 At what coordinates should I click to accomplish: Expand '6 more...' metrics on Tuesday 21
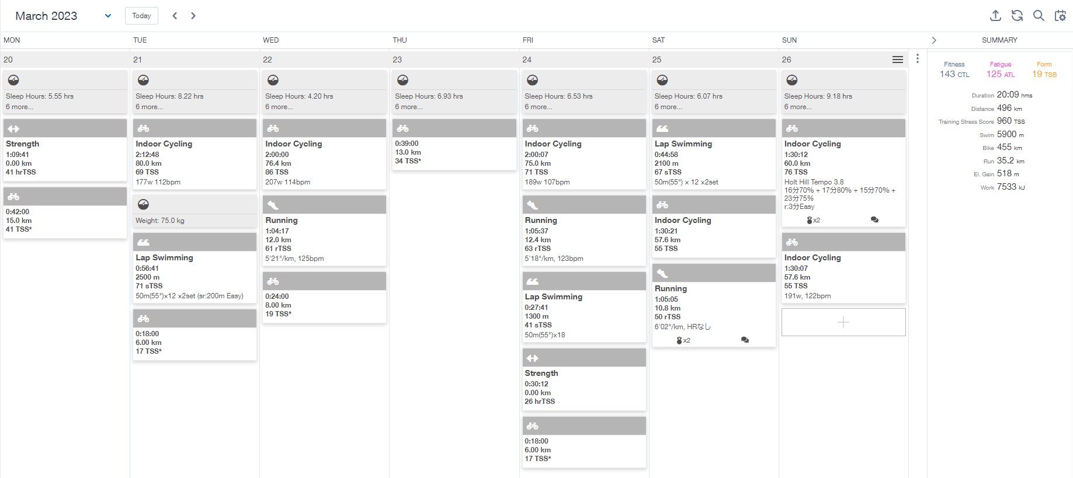coord(149,107)
